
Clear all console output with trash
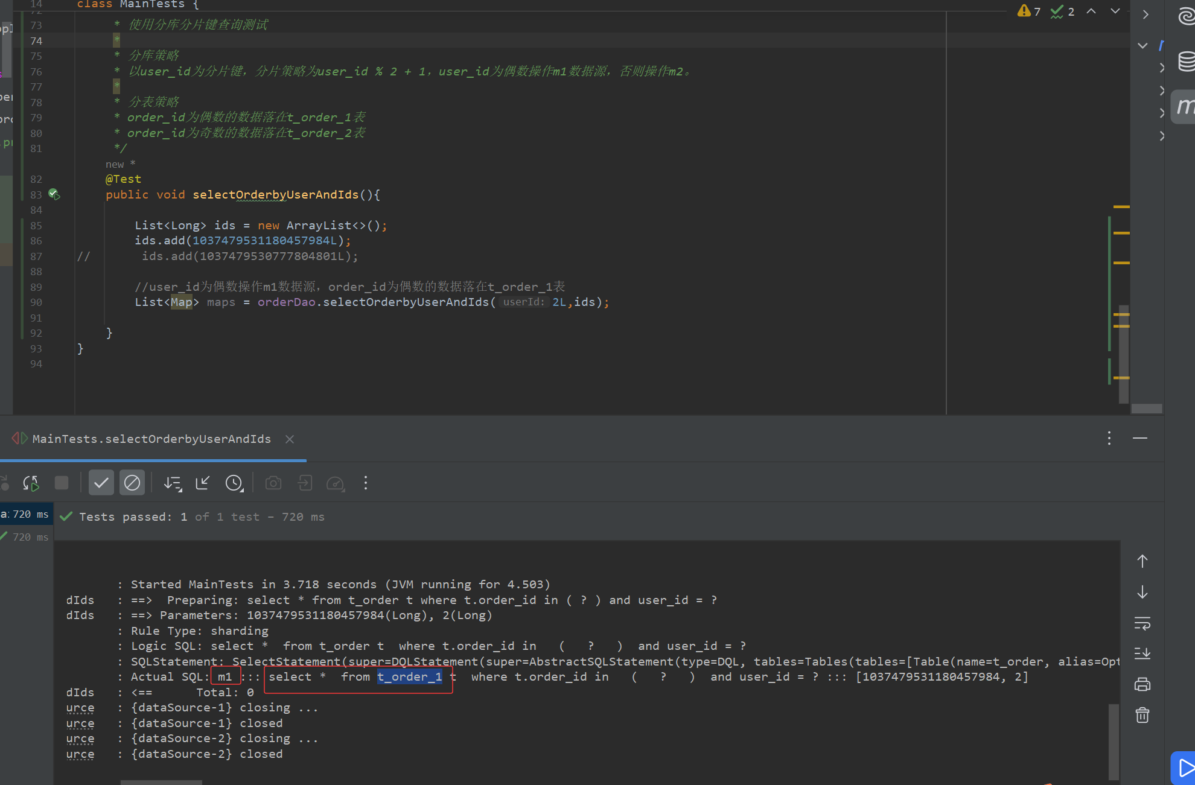coord(1142,716)
